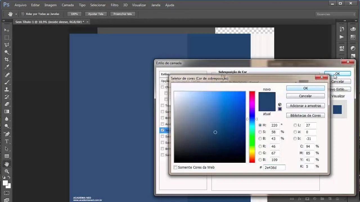Uncheck the checked layer style effect checkbox

(162, 130)
